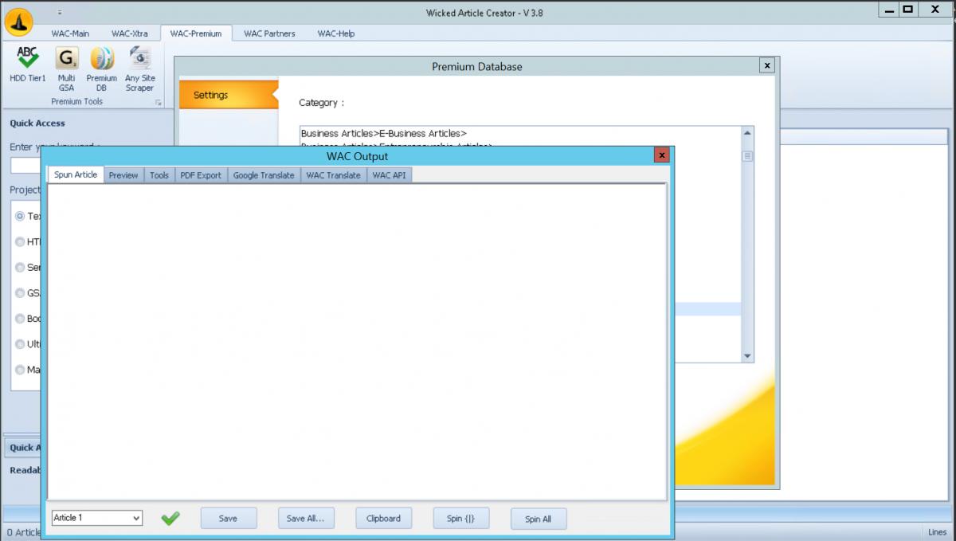Select the WAC-Premium ribbon tab
Screen dimensions: 956x541
pyautogui.click(x=196, y=33)
